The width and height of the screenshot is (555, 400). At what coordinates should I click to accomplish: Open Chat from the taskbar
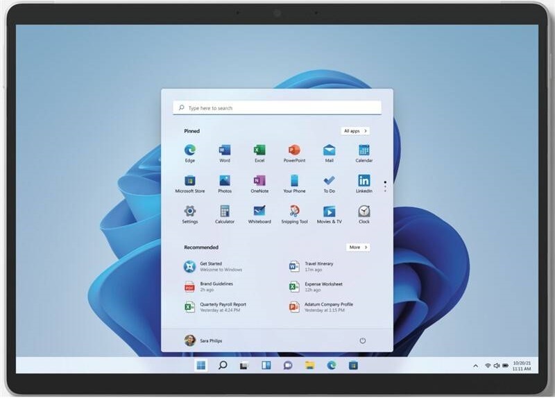(288, 365)
